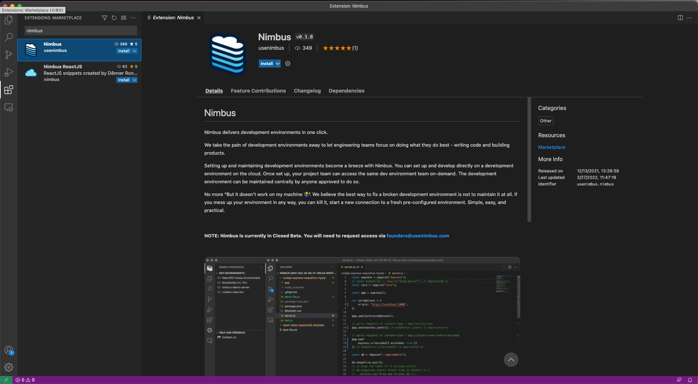
Task: Expand Install dropdown for Nimbus ReactJS
Action: (135, 80)
